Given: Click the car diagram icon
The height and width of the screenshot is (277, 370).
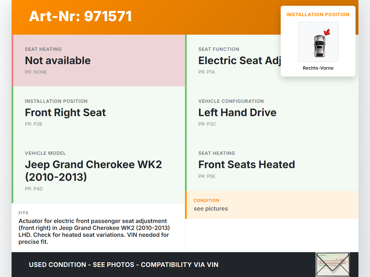Looking at the screenshot, I should pyautogui.click(x=319, y=46).
